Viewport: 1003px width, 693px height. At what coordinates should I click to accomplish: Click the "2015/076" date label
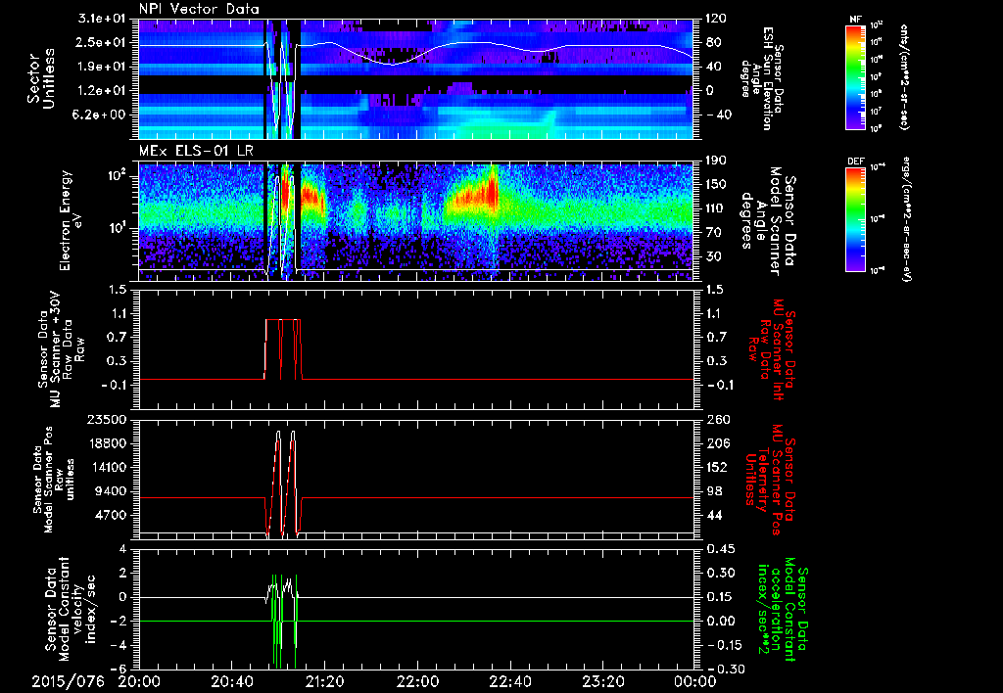point(68,681)
